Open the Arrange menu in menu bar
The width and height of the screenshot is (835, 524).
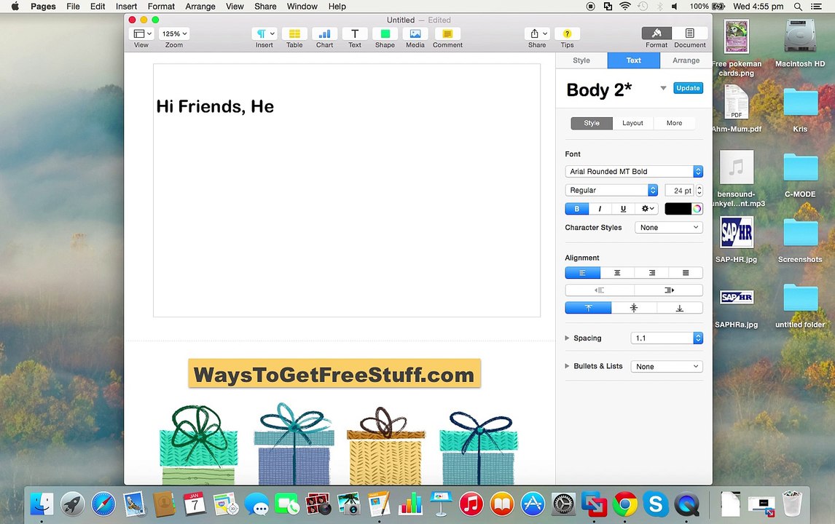pos(200,7)
